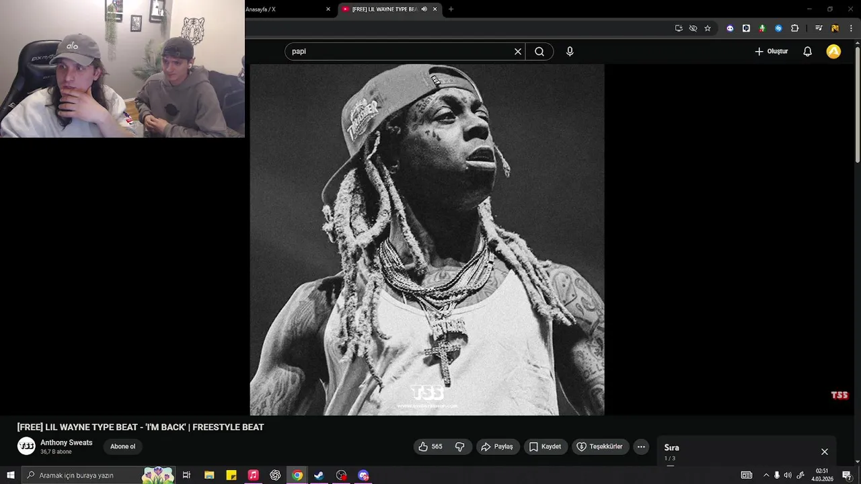Image resolution: width=861 pixels, height=484 pixels.
Task: Open the blue square 'P' extension
Action: (x=746, y=28)
